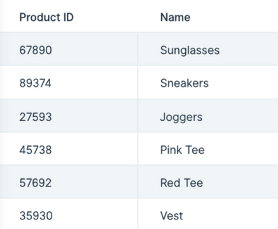Select product ID 57692 cell
Viewport: 278px width, 229px height.
click(69, 181)
